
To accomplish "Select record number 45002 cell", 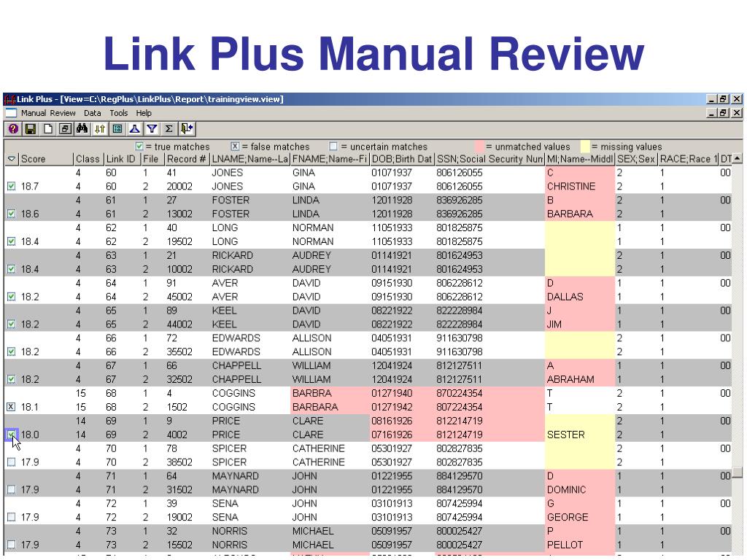I will (187, 297).
